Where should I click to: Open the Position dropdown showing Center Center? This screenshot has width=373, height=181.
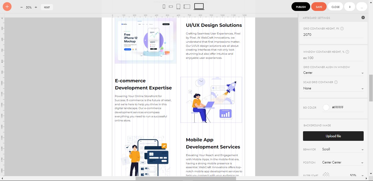(x=343, y=162)
